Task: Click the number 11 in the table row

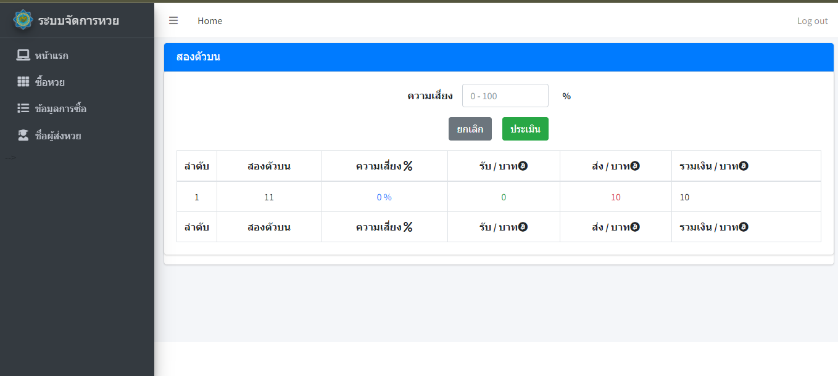Action: pyautogui.click(x=269, y=197)
